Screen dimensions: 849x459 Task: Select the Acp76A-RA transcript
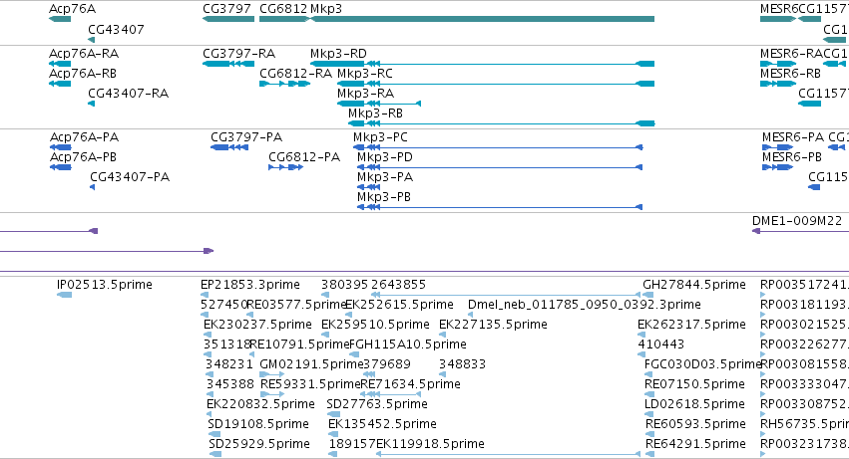pos(60,64)
